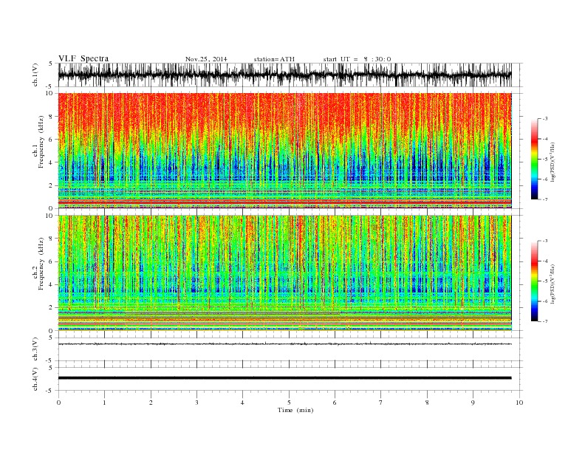
Task: Click time axis tick label "10"
Action: click(x=519, y=403)
